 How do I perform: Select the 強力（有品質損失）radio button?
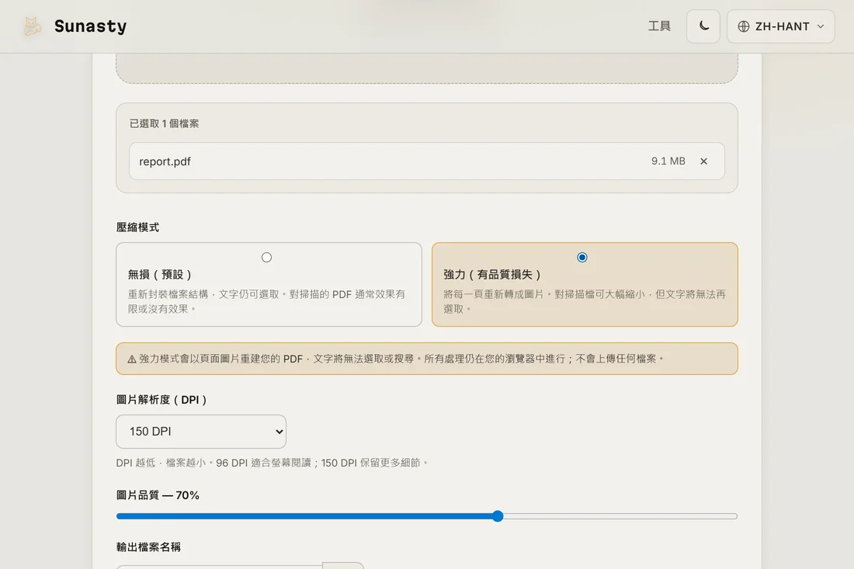coord(581,257)
